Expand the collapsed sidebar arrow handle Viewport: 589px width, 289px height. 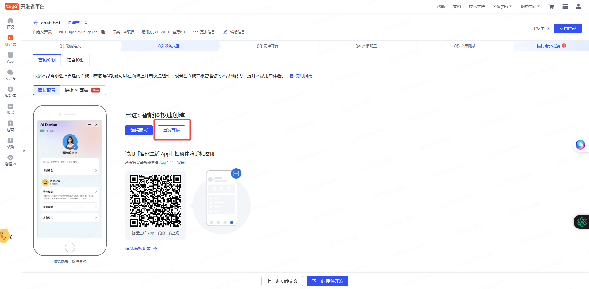tap(24, 151)
